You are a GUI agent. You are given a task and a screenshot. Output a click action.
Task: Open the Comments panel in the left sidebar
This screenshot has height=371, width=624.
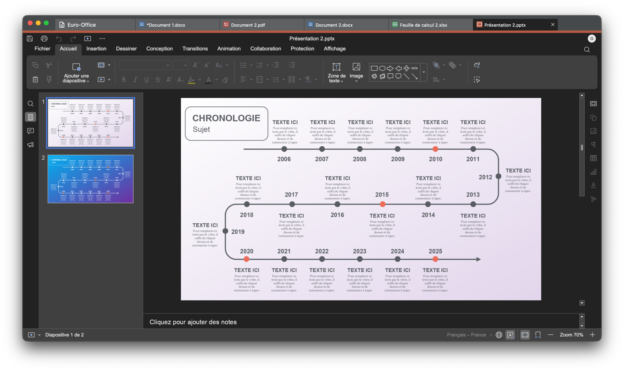click(31, 131)
